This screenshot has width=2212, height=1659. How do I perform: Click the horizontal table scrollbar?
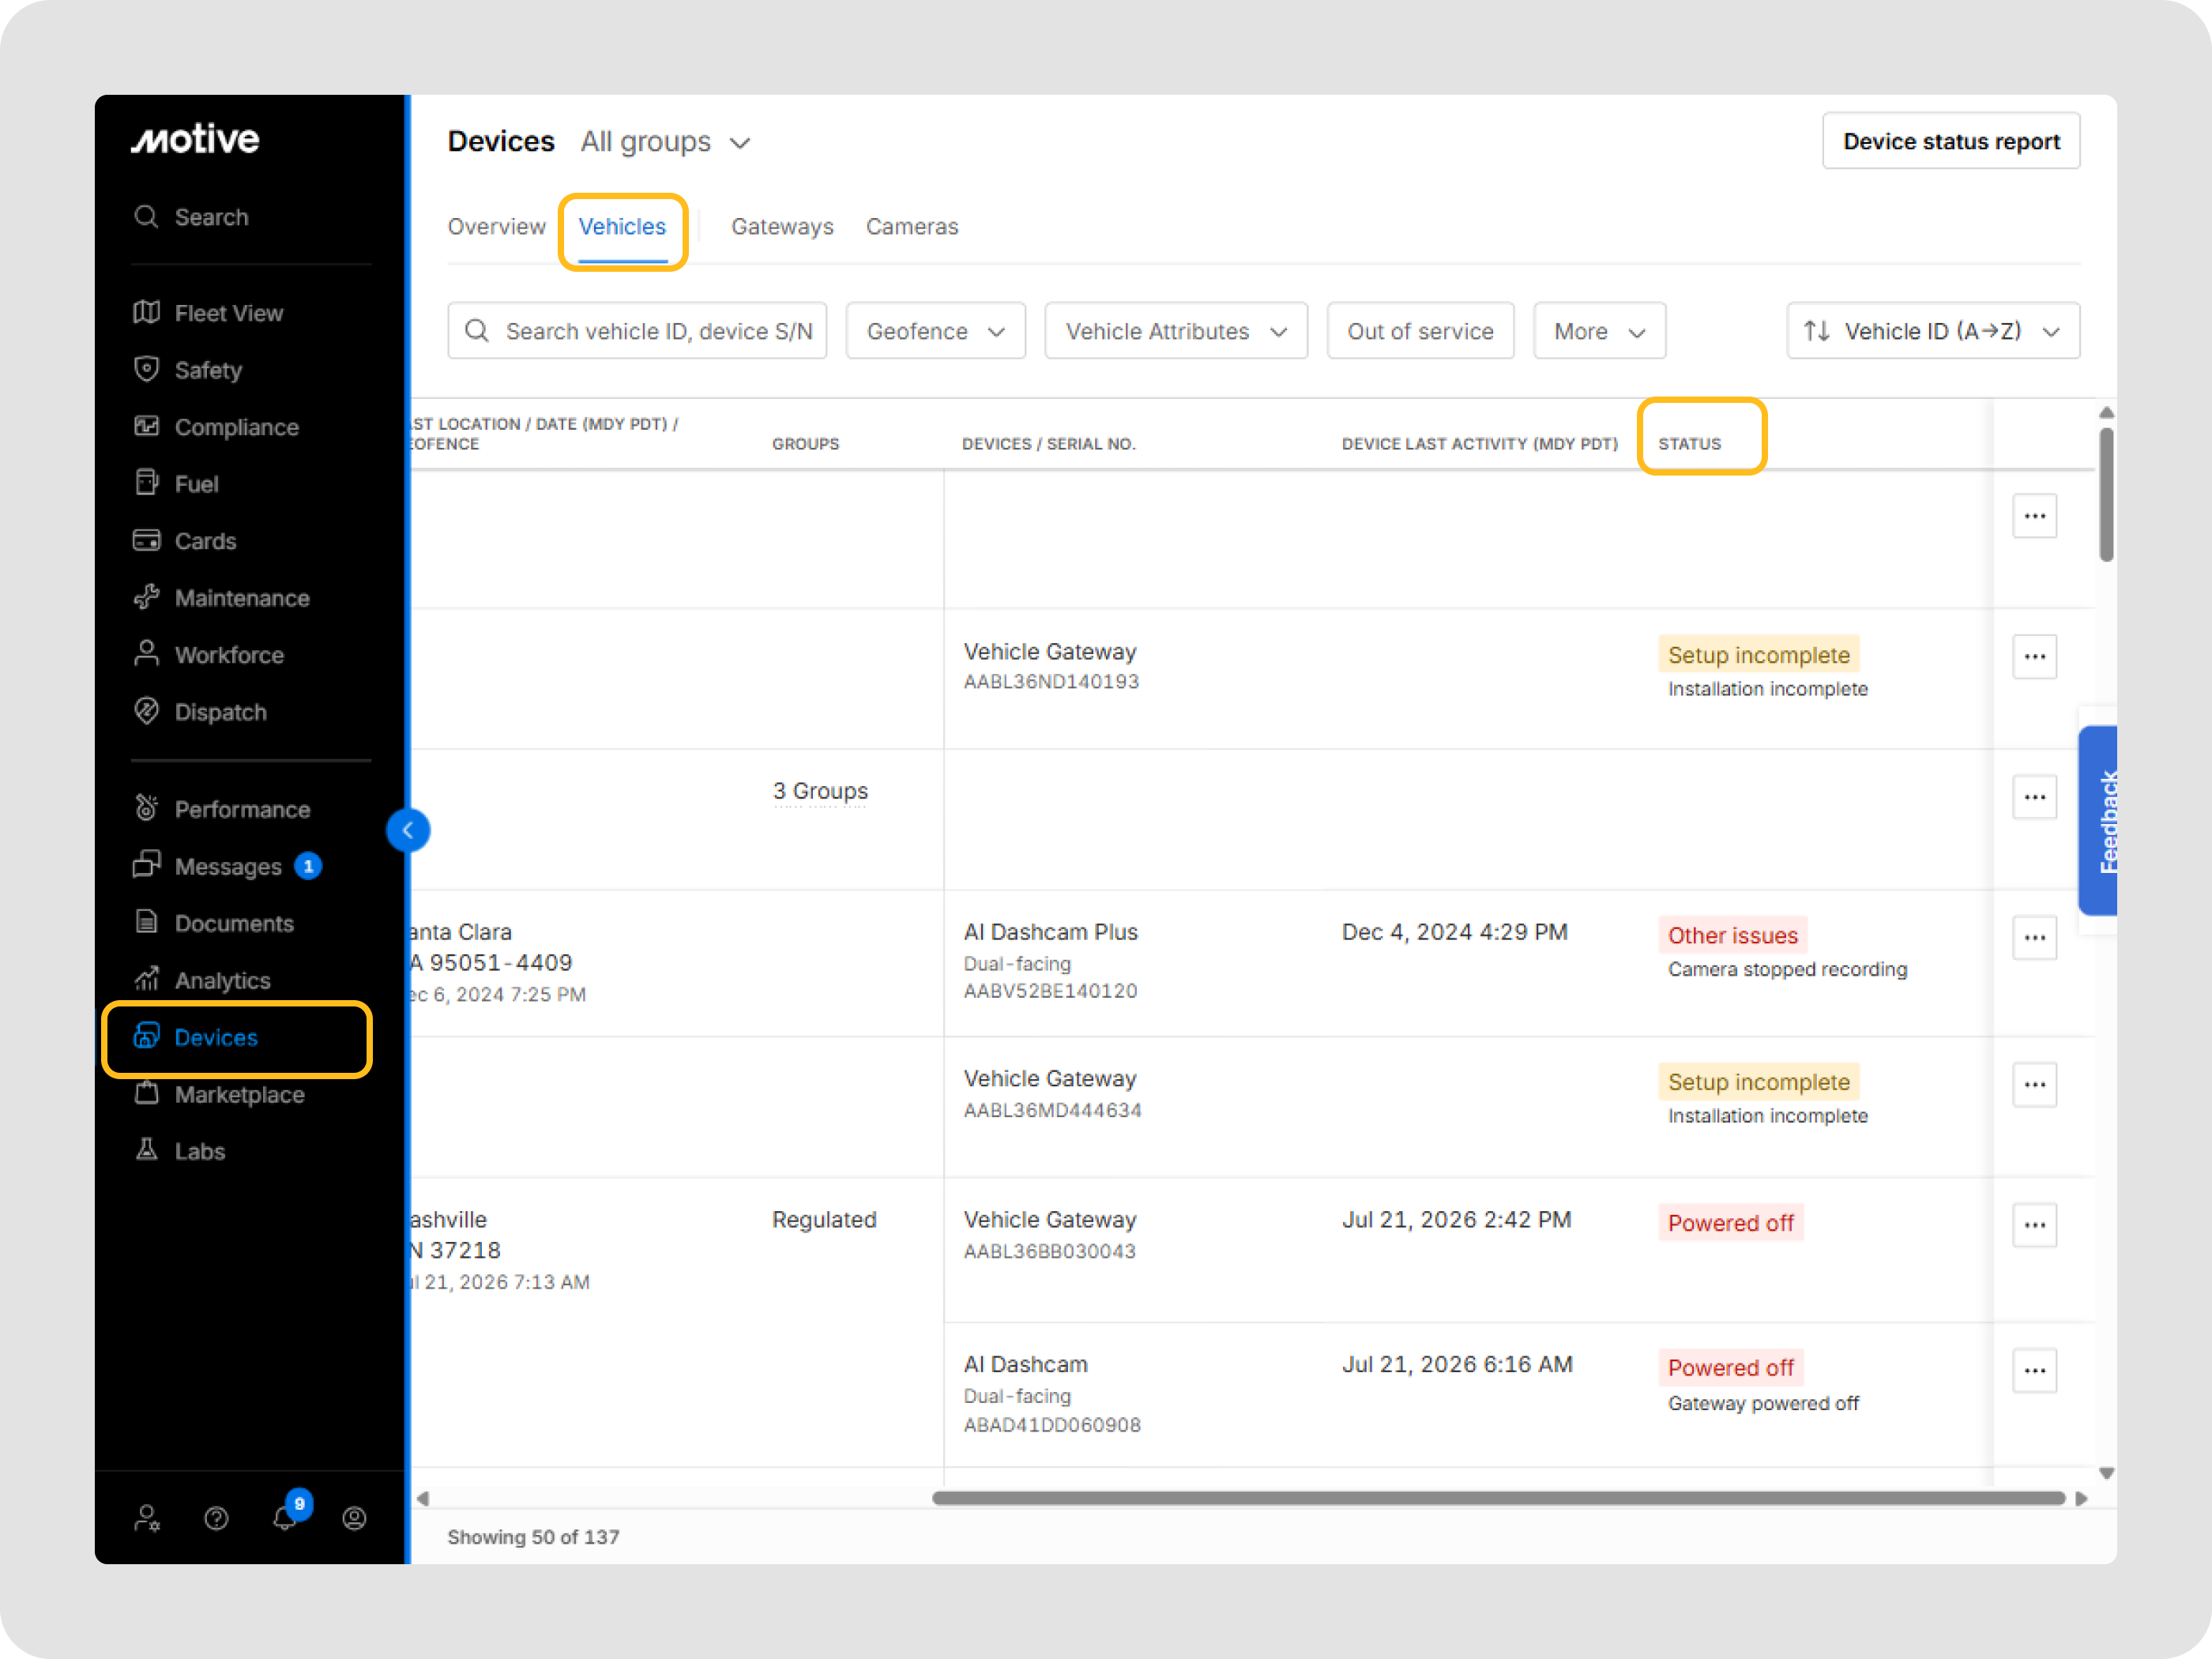coord(1498,1498)
